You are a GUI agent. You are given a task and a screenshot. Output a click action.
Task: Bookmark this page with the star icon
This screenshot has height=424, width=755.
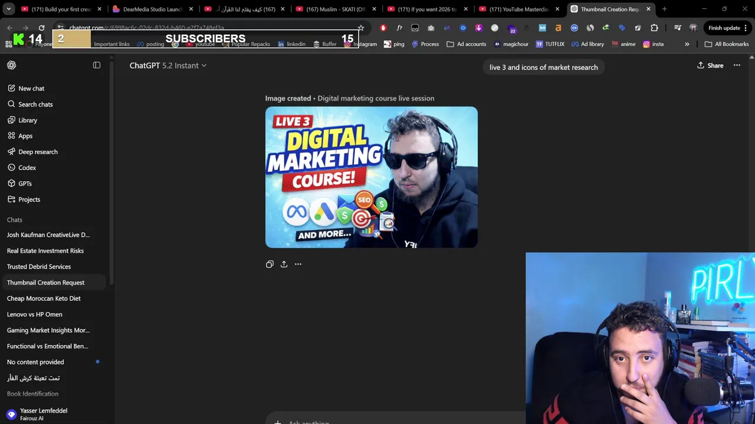360,28
